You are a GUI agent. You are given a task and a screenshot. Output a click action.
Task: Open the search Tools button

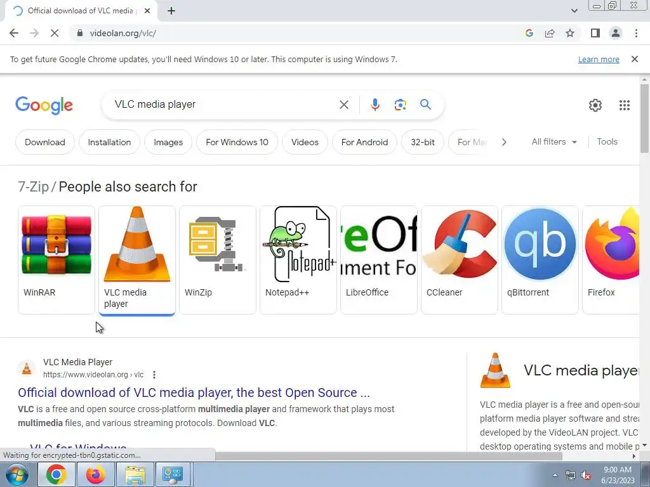[x=607, y=141]
